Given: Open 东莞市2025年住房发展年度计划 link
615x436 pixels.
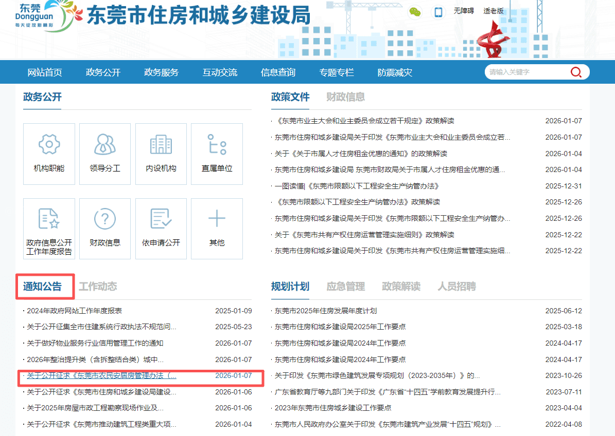Looking at the screenshot, I should coord(326,311).
